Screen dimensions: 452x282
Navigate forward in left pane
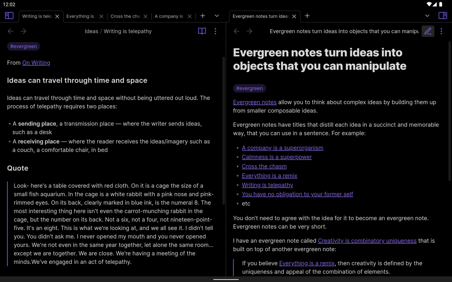point(24,31)
